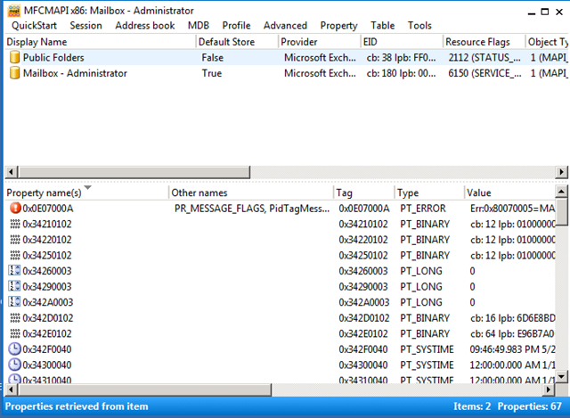
Task: Click 'Properties retrieved from item' status text
Action: (x=77, y=406)
